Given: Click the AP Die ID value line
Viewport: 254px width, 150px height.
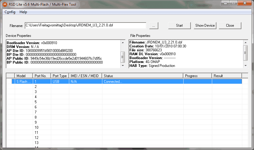Looking at the screenshot, I should [40, 50].
